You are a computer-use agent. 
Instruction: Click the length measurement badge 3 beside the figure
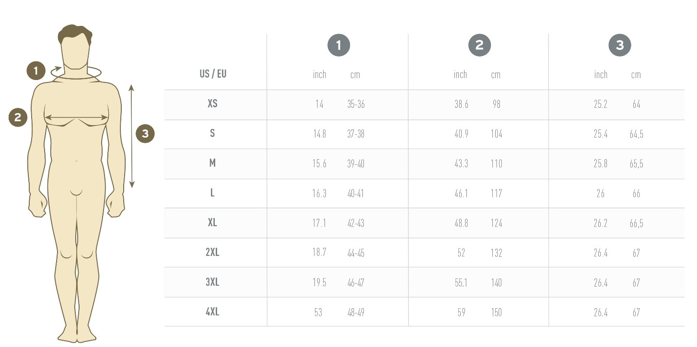(x=145, y=134)
